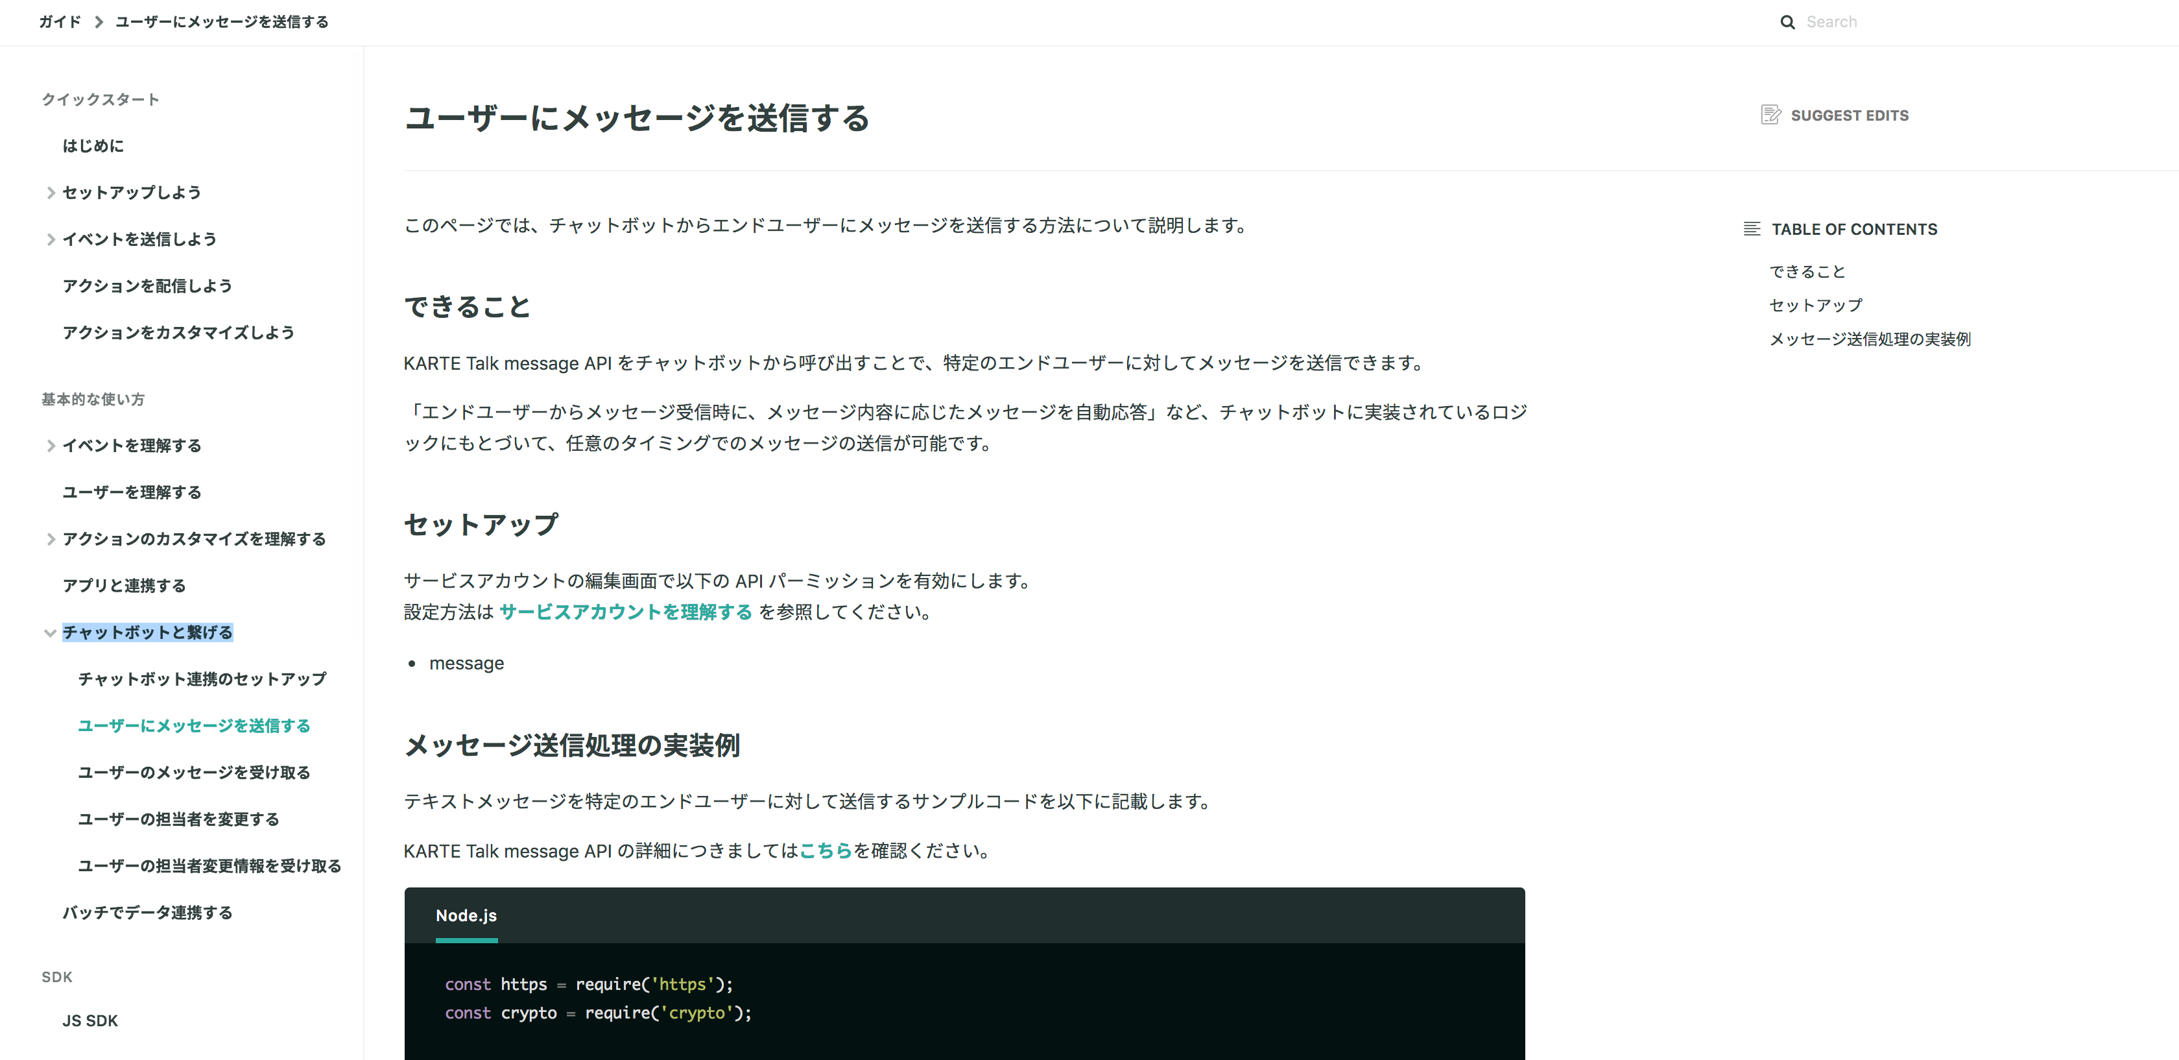Open the ガイド breadcrumb link
The width and height of the screenshot is (2179, 1060).
click(59, 22)
